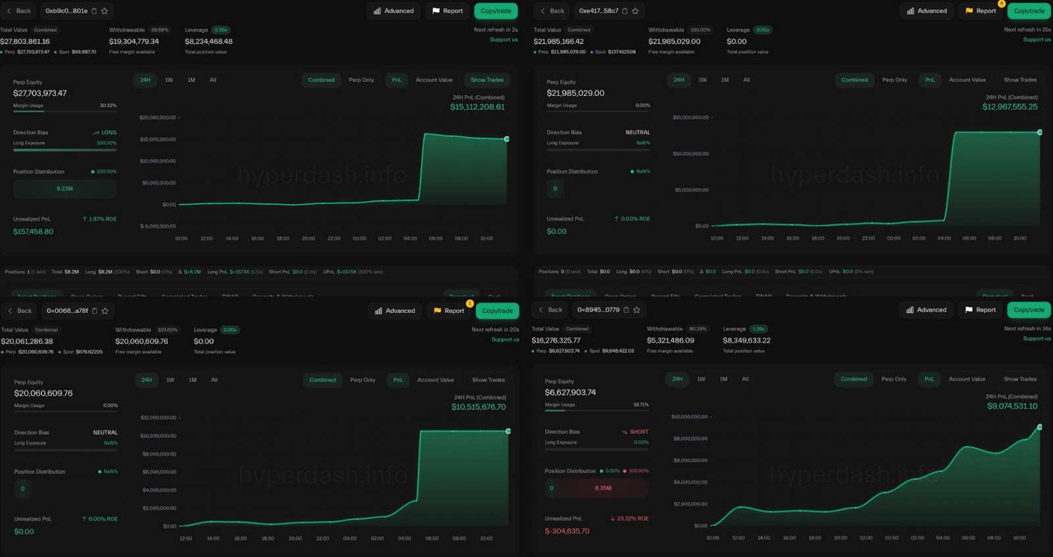Select 1W timeframe on the 0xb9c0...801e chart
Image resolution: width=1053 pixels, height=557 pixels.
click(x=169, y=80)
